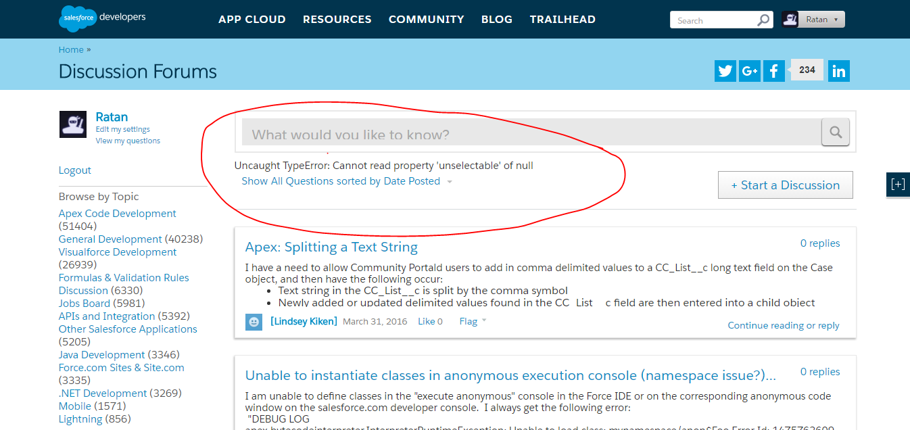The width and height of the screenshot is (910, 430).
Task: Browse Formulas & Validation Rules Discussion topic
Action: pos(124,284)
